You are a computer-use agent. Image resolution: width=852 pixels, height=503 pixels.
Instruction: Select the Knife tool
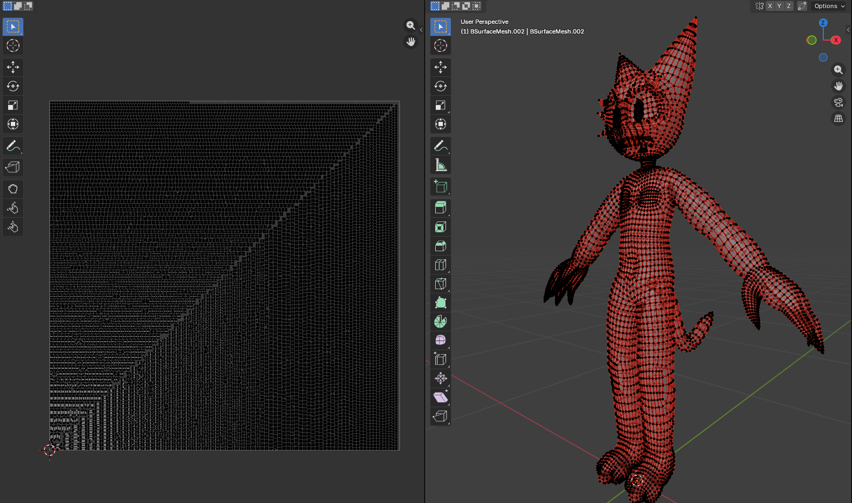pos(441,284)
